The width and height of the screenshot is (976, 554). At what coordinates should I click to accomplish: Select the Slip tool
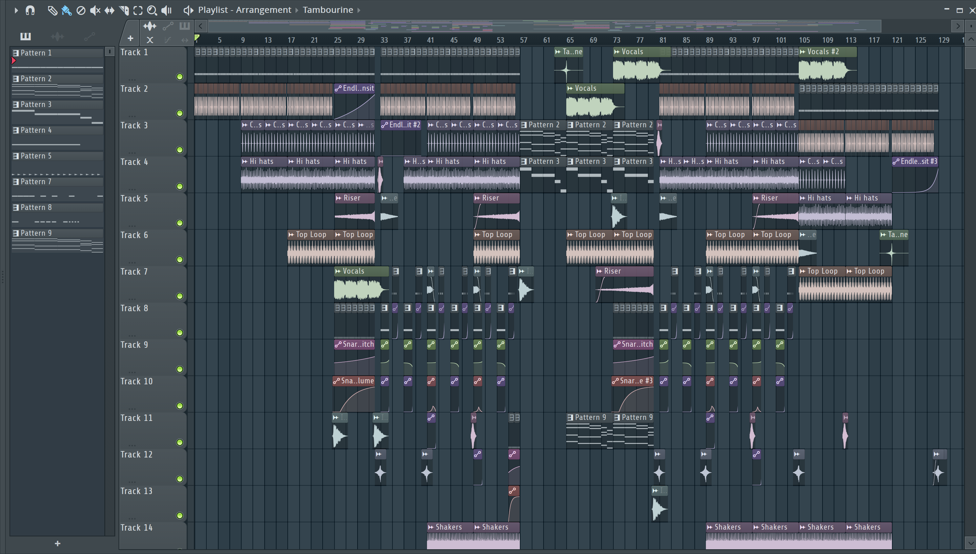pyautogui.click(x=109, y=10)
